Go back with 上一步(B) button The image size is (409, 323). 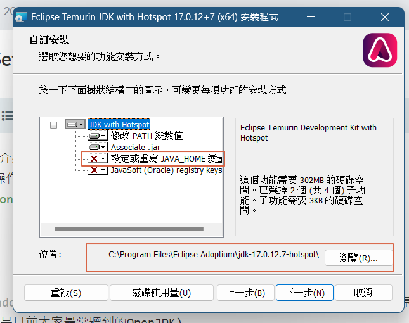pos(245,293)
